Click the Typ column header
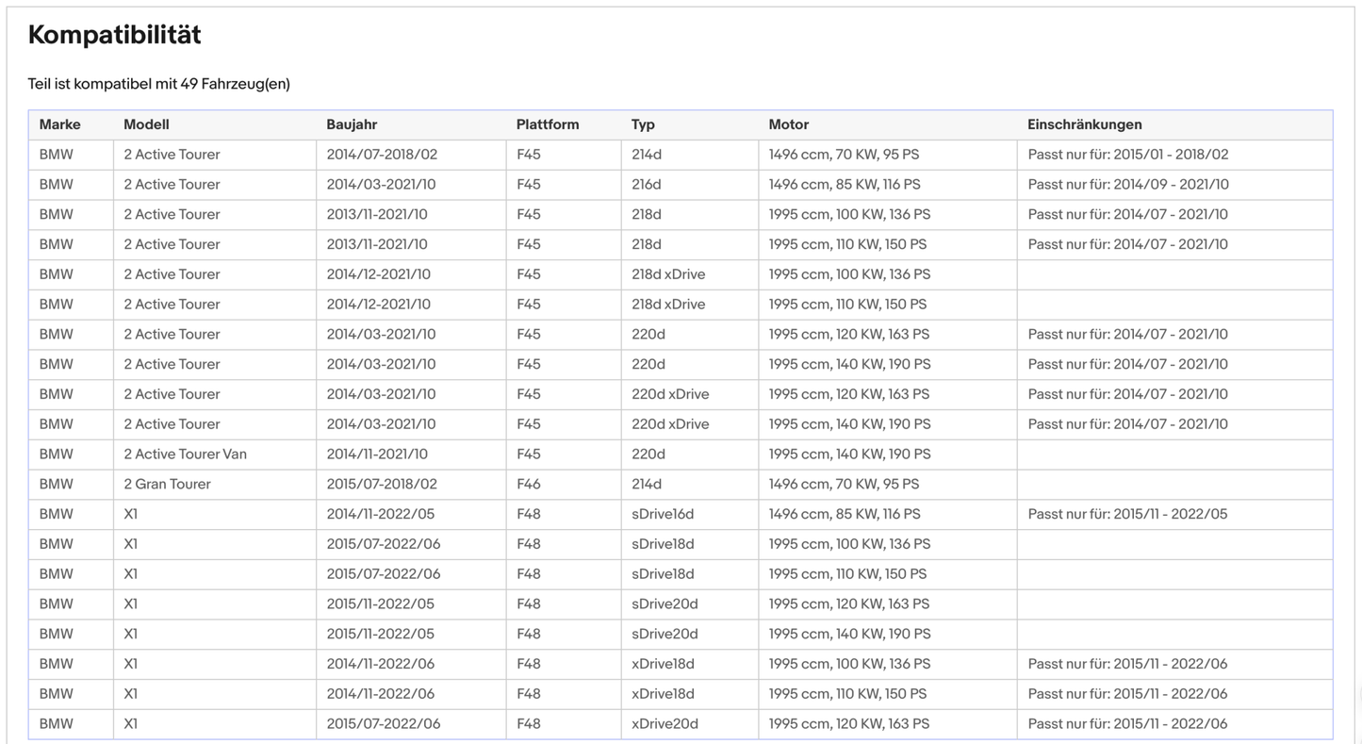1362x744 pixels. click(643, 124)
